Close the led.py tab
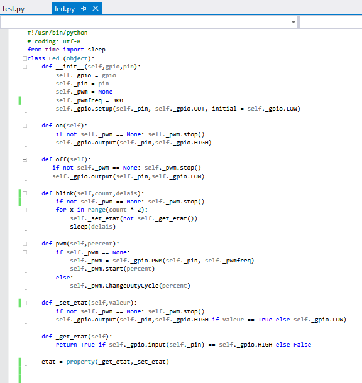362x383 pixels. (96, 8)
